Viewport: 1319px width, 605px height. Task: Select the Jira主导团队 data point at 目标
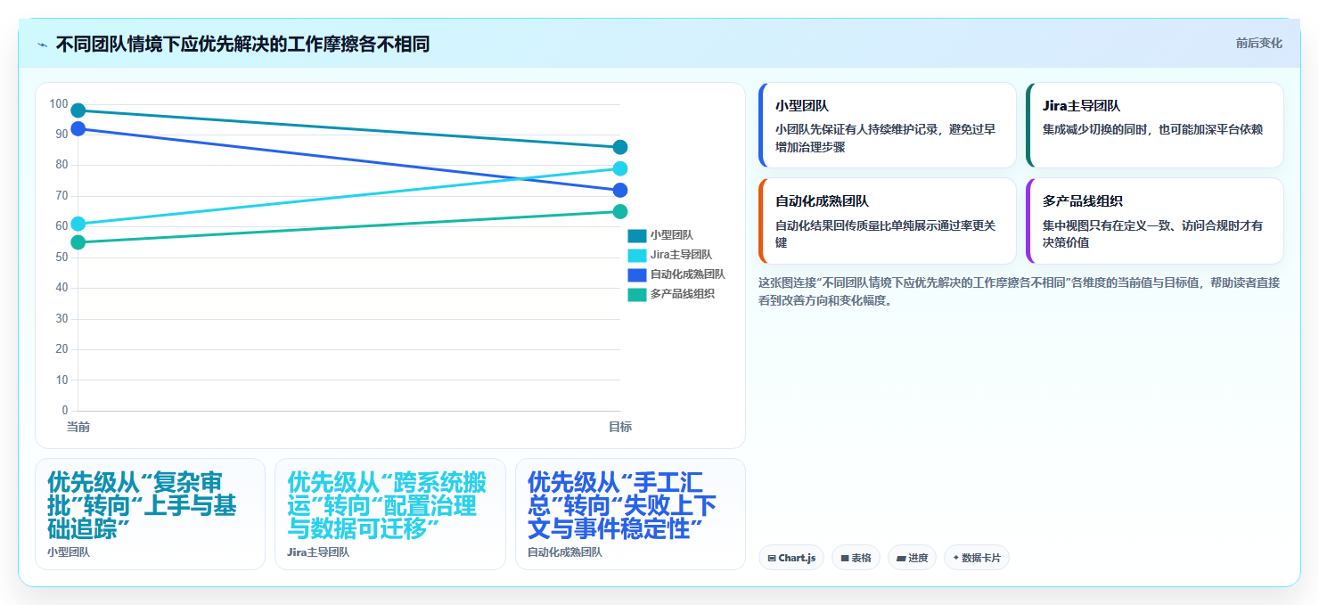pyautogui.click(x=620, y=168)
